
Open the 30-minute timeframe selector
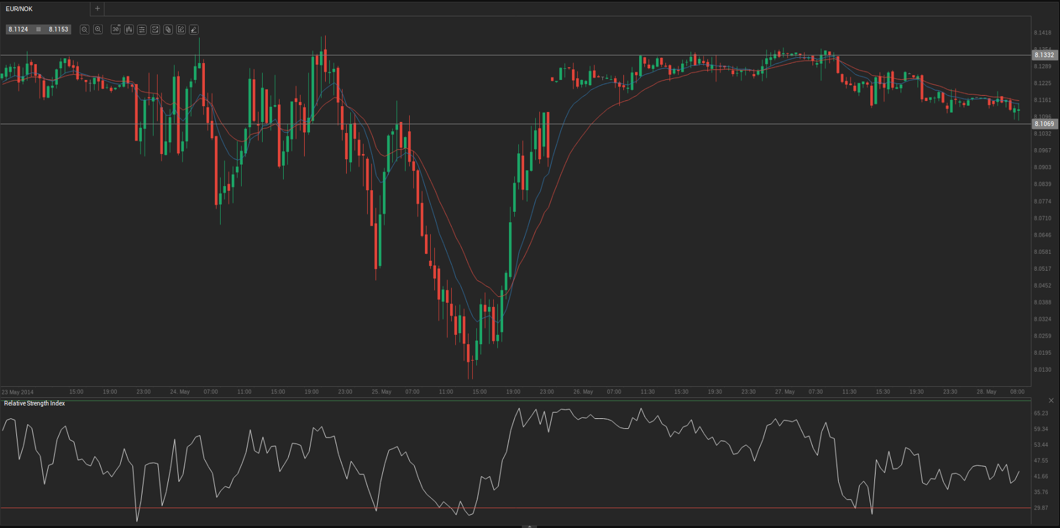[x=116, y=29]
